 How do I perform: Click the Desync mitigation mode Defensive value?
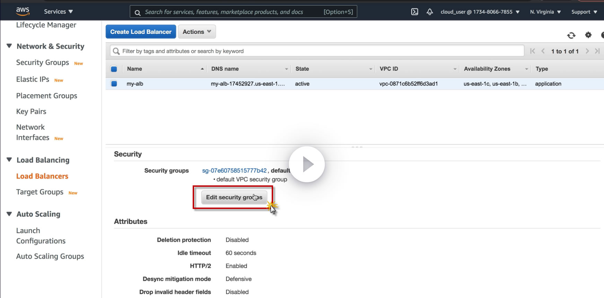point(238,279)
